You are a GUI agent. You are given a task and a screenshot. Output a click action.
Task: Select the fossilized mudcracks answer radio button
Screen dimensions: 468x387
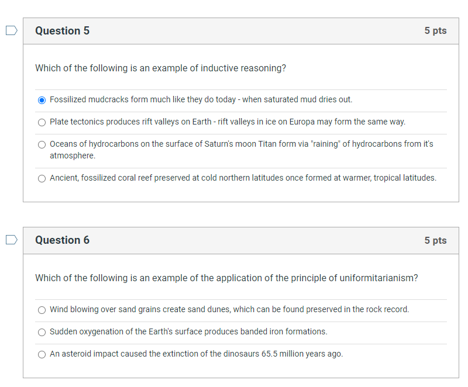[x=42, y=100]
